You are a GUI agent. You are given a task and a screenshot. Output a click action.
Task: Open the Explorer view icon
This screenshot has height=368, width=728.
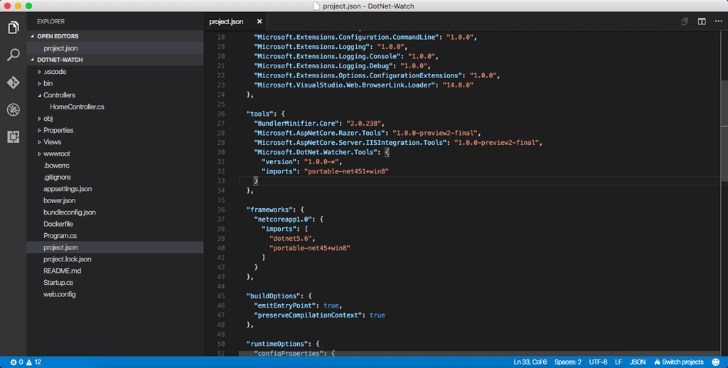(x=13, y=28)
